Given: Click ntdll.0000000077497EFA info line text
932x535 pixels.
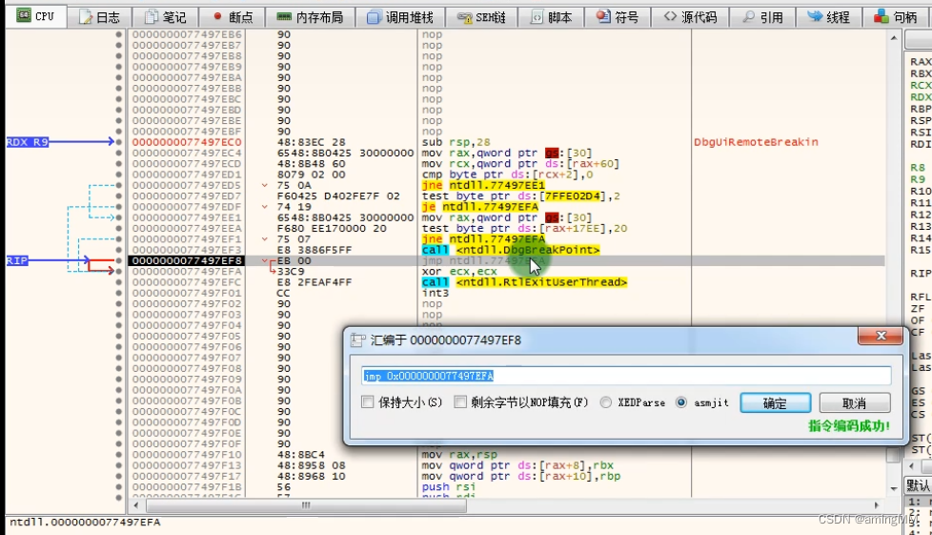Looking at the screenshot, I should (85, 522).
